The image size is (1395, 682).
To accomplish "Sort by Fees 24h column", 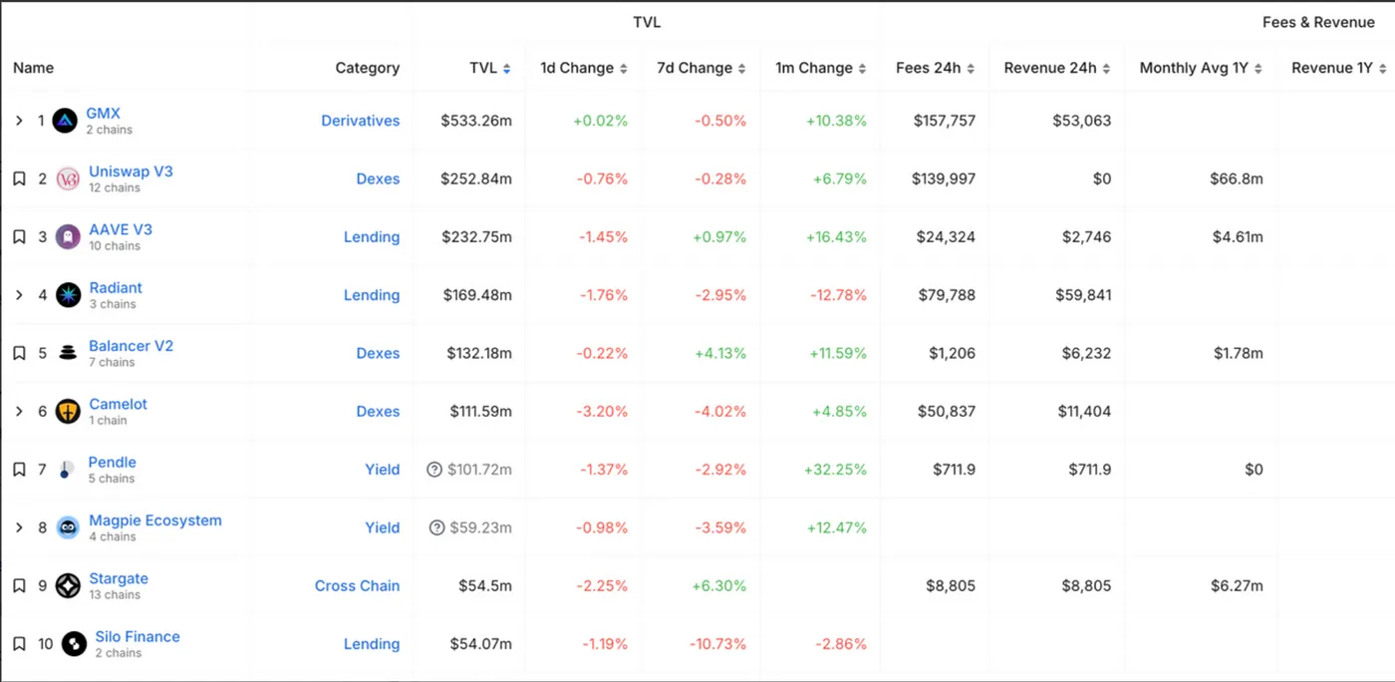I will 935,68.
